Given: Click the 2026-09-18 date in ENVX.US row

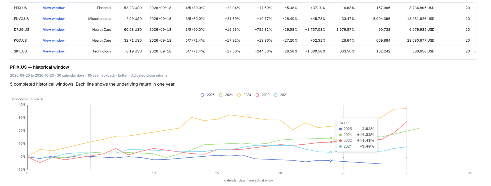Looking at the screenshot, I should (x=160, y=19).
